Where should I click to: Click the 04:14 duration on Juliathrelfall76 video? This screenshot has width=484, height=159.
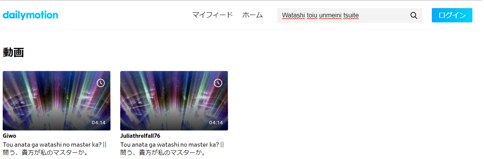(x=216, y=123)
